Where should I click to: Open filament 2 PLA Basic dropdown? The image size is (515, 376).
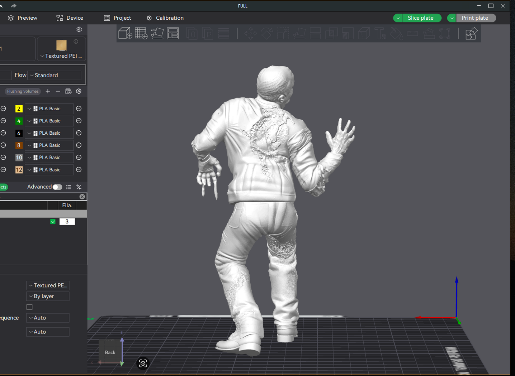point(49,109)
